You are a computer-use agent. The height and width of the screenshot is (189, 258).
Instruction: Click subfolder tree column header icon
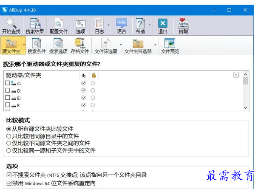[x=84, y=76]
